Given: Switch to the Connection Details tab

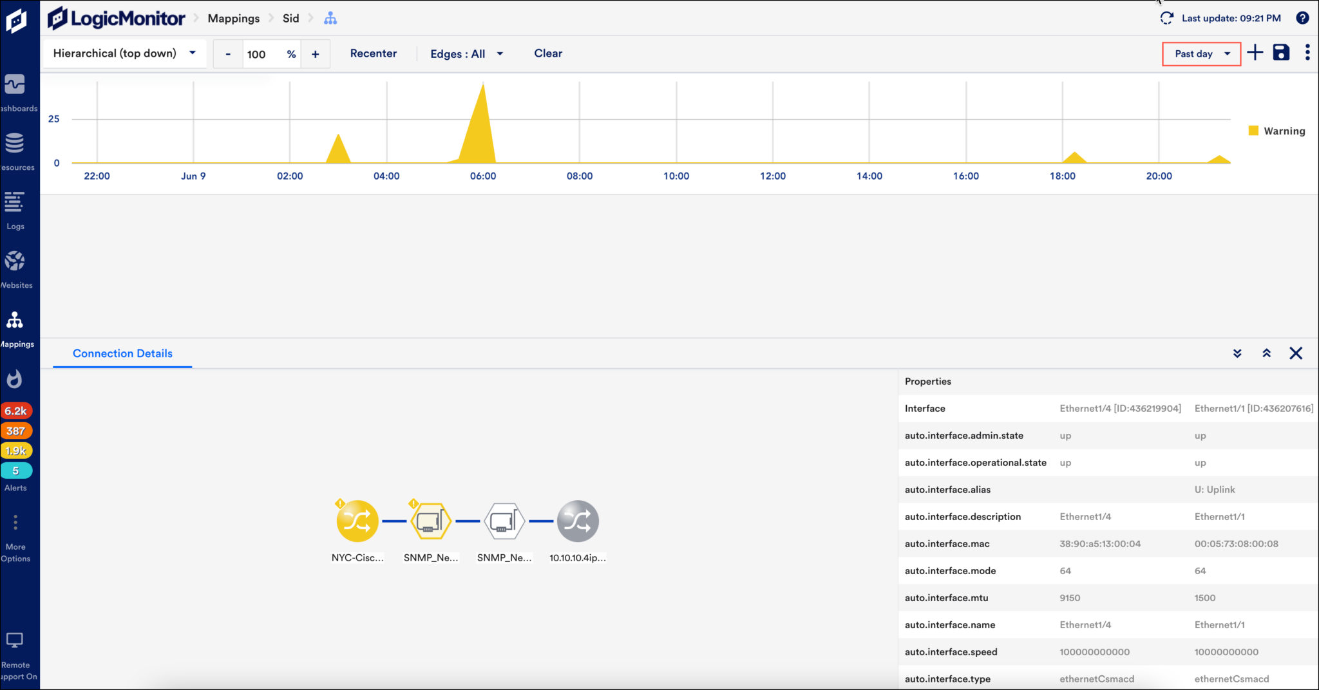Looking at the screenshot, I should [122, 353].
